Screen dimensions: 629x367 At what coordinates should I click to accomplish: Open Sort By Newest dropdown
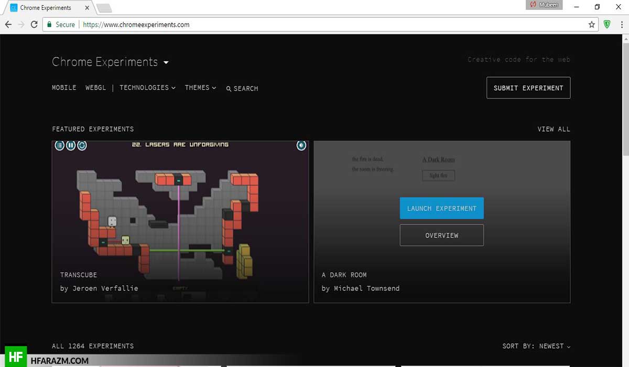click(536, 346)
